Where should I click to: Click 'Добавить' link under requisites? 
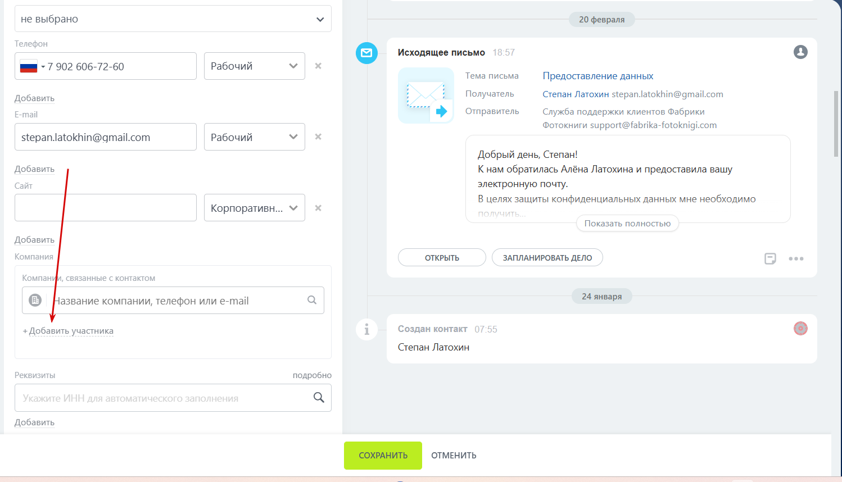[34, 422]
